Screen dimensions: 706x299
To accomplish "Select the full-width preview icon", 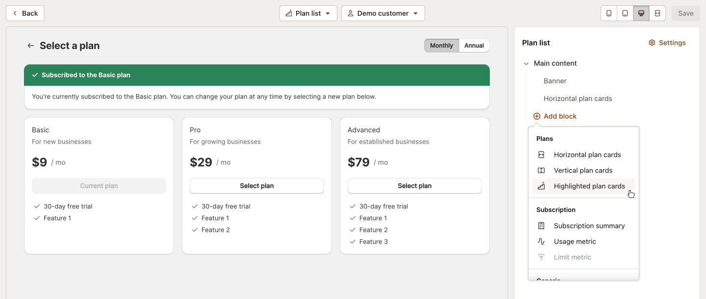I will (657, 13).
